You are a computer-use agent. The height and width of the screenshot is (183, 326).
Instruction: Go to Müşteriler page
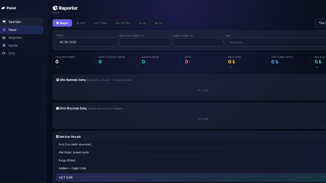click(x=22, y=38)
